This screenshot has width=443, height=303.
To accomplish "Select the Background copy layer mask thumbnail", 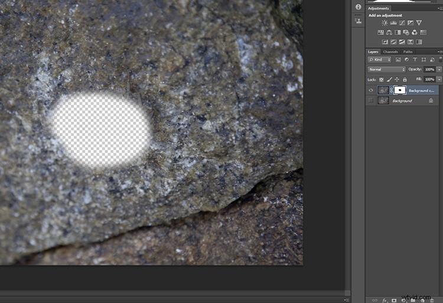I will tap(400, 90).
